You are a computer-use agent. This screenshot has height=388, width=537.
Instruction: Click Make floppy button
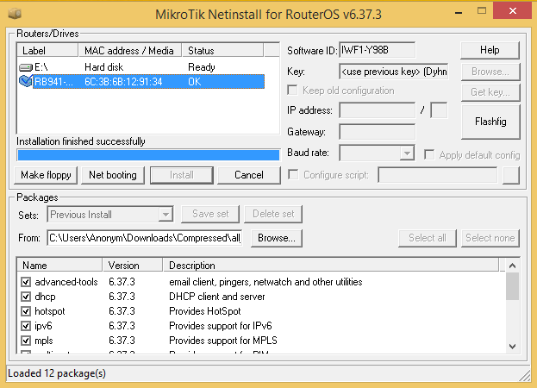tap(46, 175)
